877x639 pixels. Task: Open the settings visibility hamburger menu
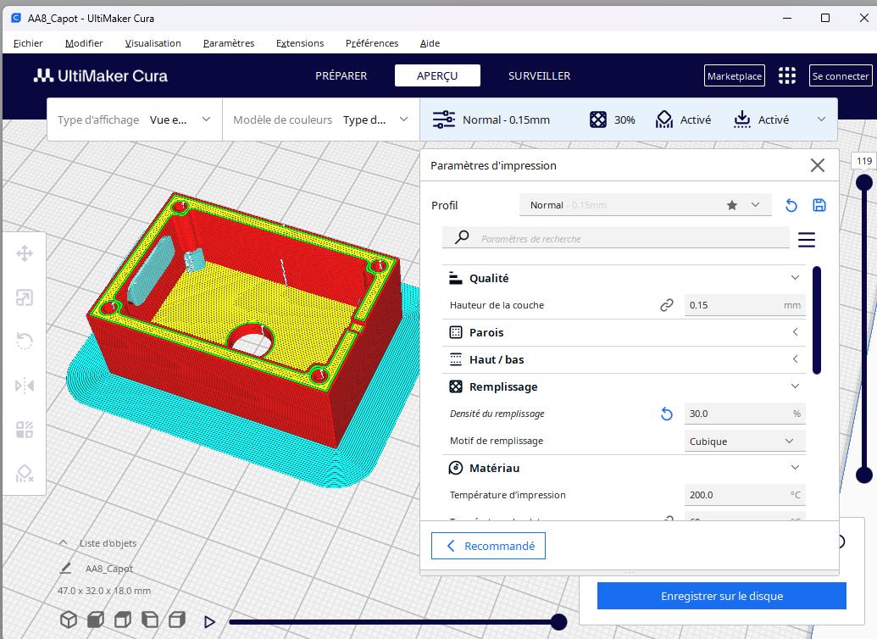click(806, 240)
